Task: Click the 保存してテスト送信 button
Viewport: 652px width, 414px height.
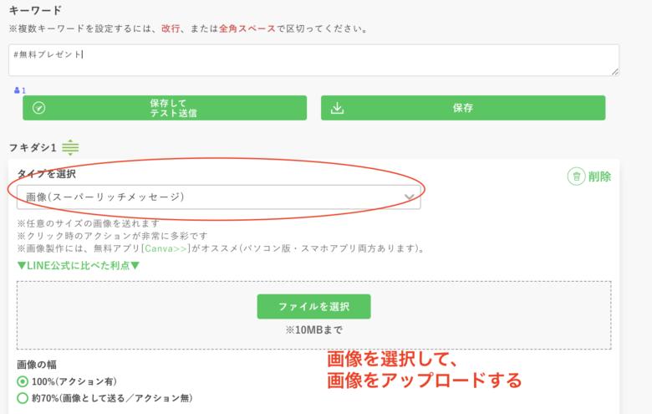Action: pyautogui.click(x=165, y=108)
